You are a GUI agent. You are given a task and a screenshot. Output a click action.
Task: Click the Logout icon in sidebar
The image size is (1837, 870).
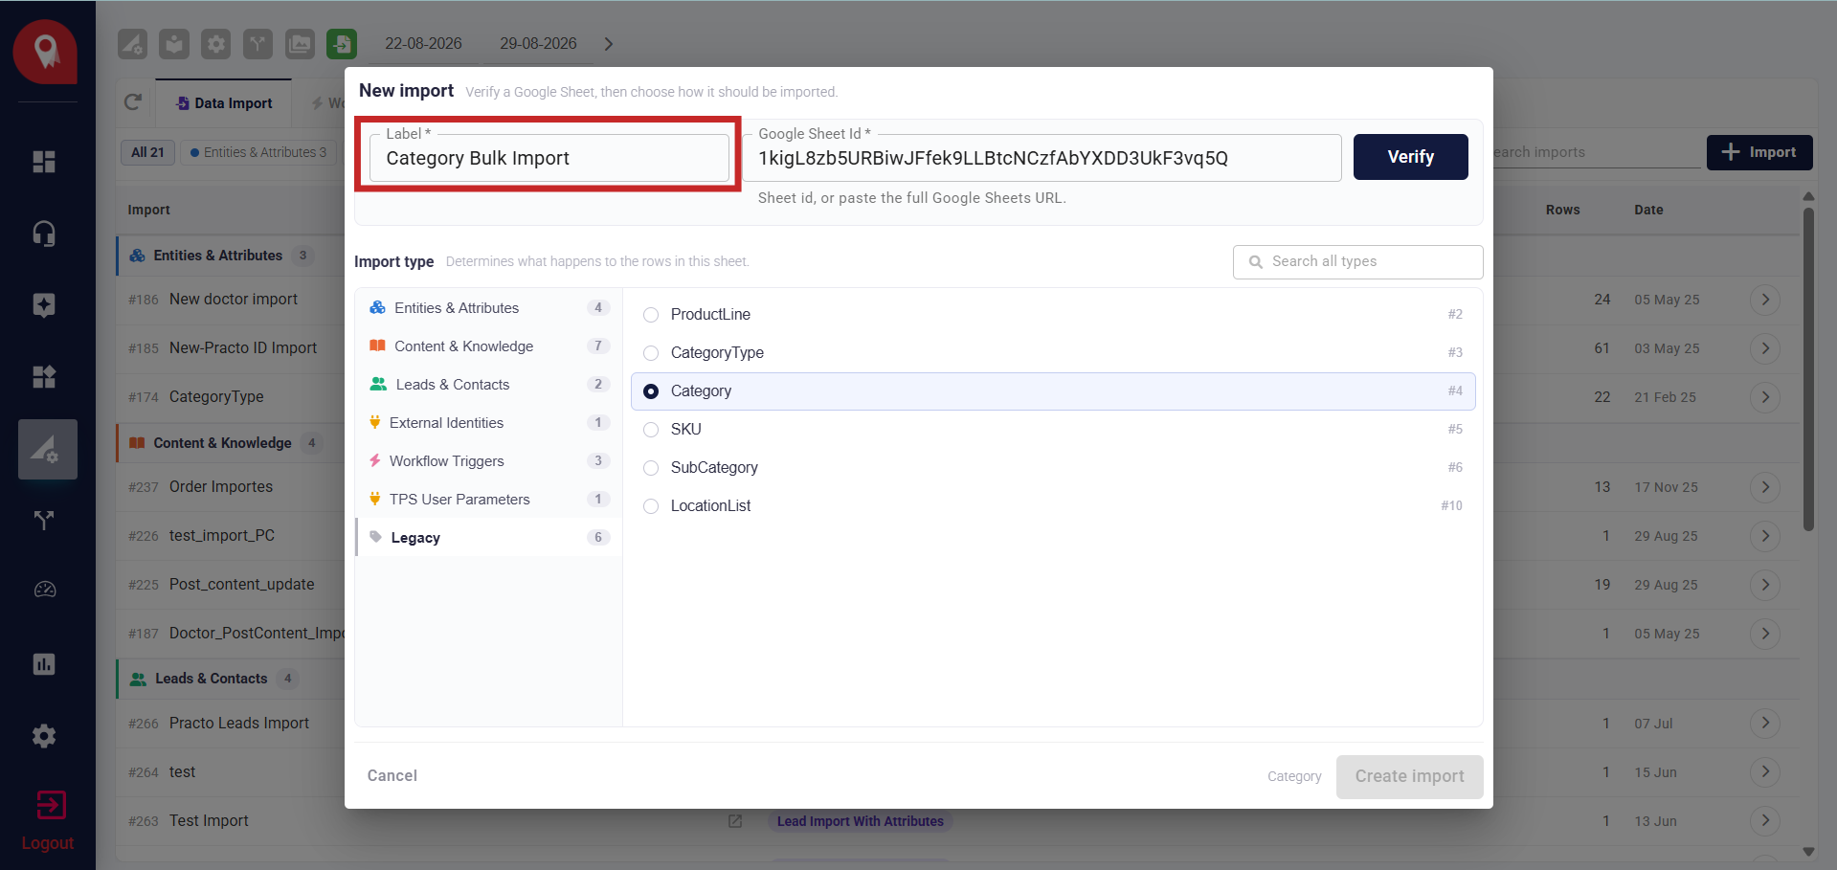click(50, 805)
